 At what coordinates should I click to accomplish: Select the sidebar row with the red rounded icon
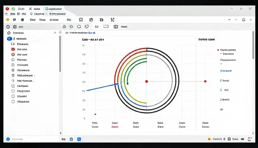click(x=20, y=55)
